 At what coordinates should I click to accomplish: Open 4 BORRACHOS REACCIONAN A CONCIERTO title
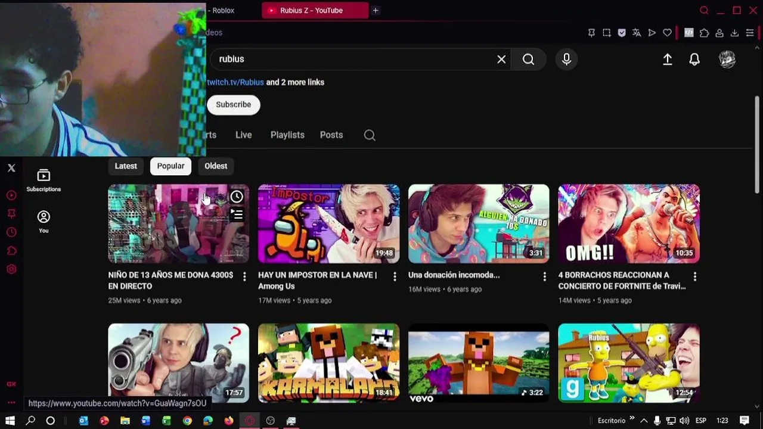(x=622, y=281)
